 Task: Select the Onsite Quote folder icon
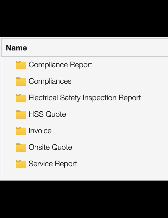(21, 147)
